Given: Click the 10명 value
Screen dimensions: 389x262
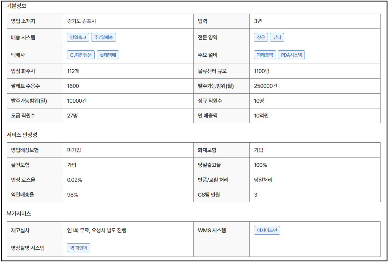Looking at the screenshot, I should click(259, 101).
